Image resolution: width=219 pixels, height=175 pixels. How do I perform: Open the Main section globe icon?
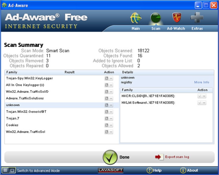click(136, 18)
